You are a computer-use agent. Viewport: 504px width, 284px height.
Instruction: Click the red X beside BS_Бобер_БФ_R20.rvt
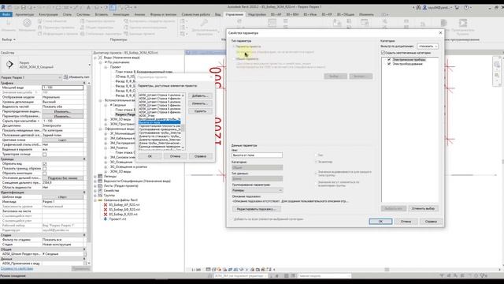point(106,210)
